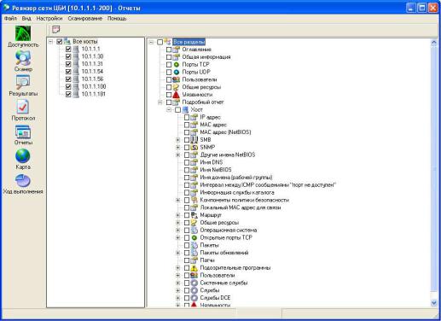Select the Патчи tree item
Image resolution: width=441 pixels, height=321 pixels.
[207, 260]
